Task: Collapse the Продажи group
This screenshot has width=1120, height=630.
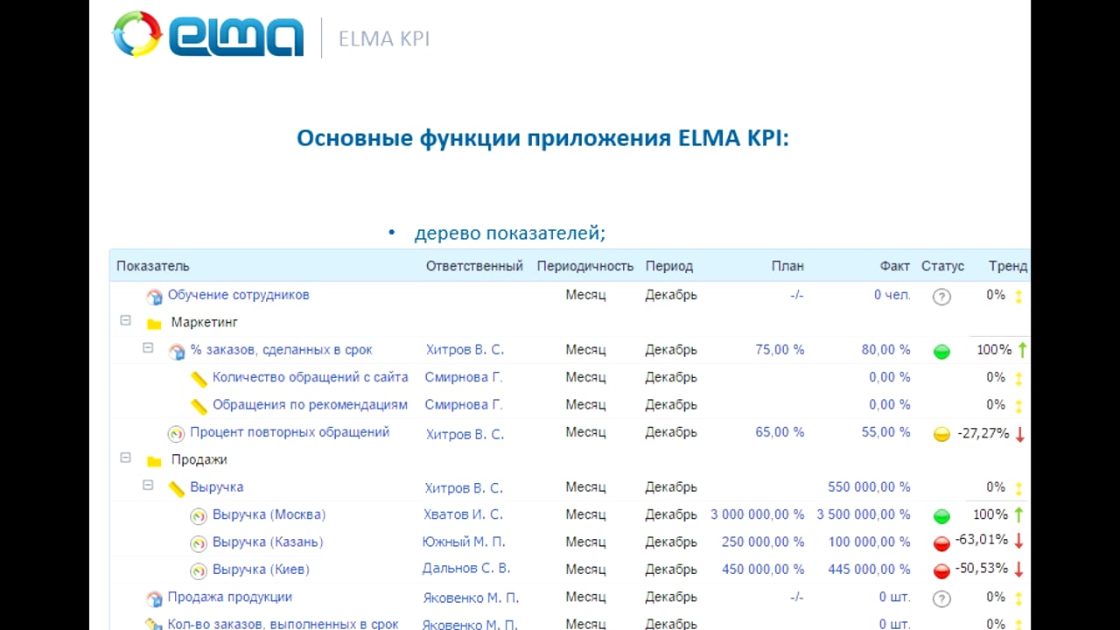Action: pos(125,458)
